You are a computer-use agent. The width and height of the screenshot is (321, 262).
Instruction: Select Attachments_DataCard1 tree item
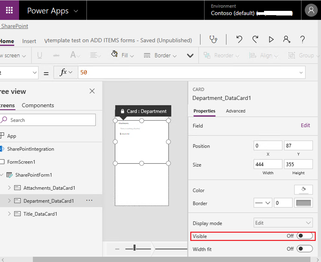[x=49, y=188]
